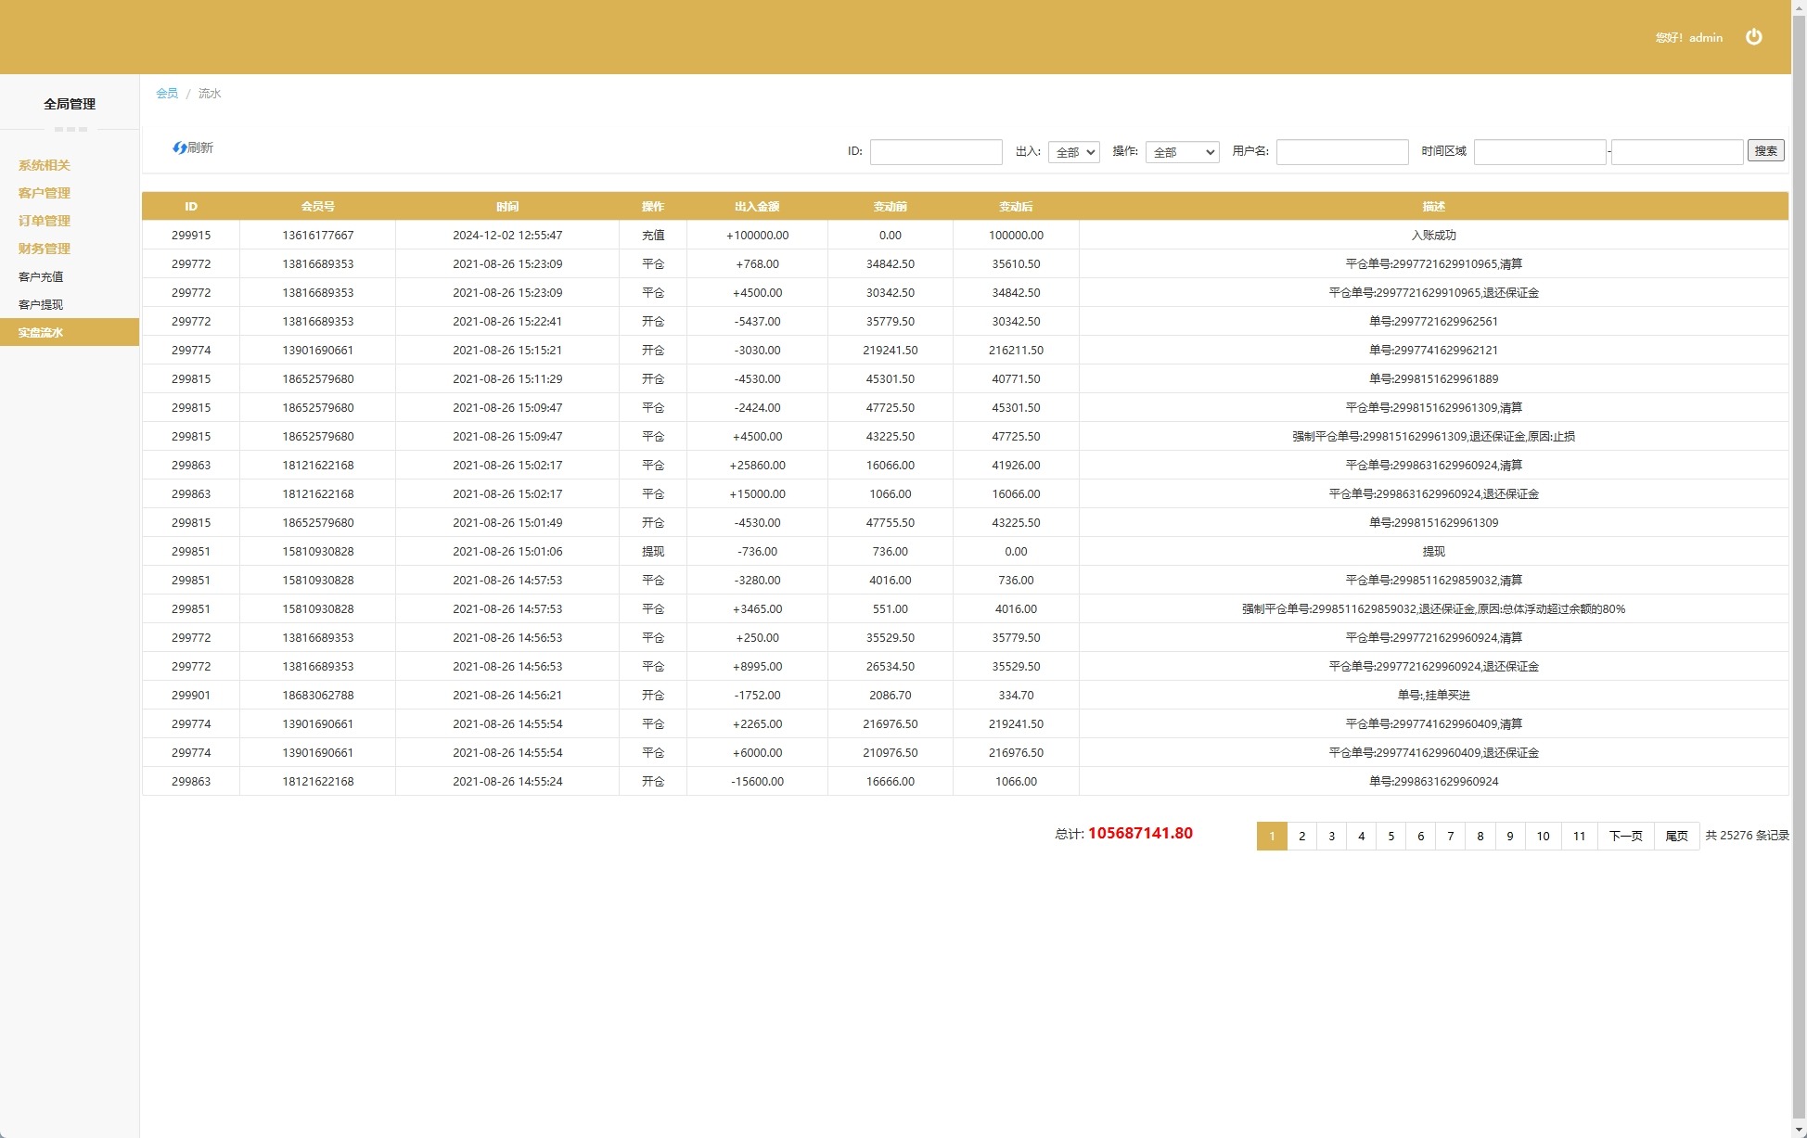Image resolution: width=1807 pixels, height=1138 pixels.
Task: Click the end time range field
Action: click(1676, 152)
